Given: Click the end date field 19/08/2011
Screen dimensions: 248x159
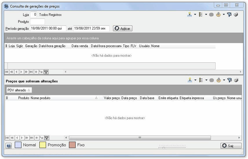Looking at the screenshot, I should (91, 28).
